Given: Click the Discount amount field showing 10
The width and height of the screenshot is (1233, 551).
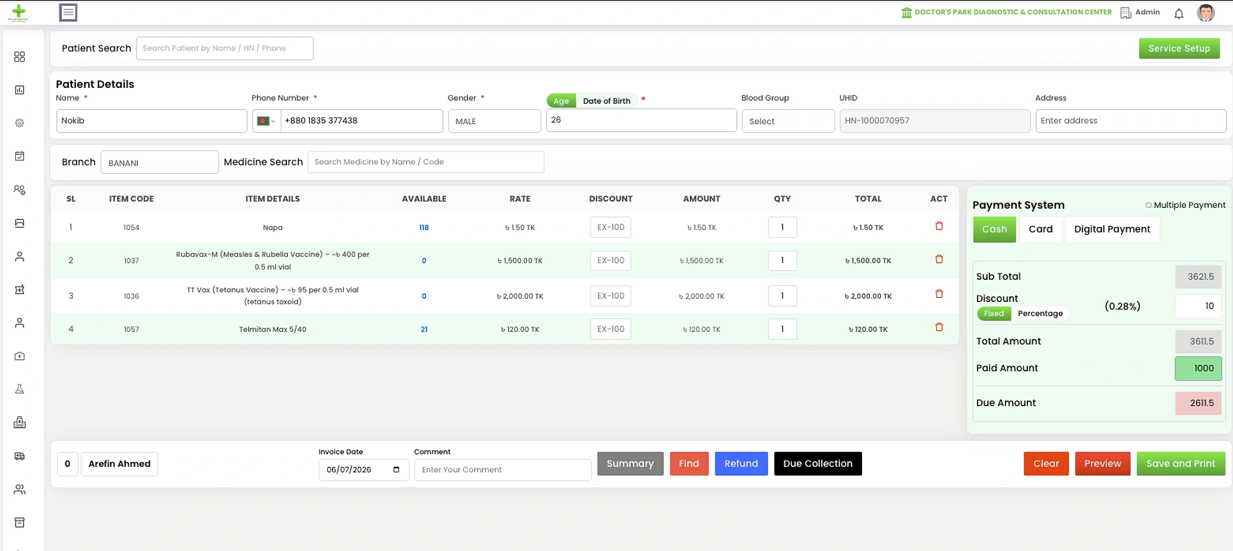Looking at the screenshot, I should point(1198,306).
